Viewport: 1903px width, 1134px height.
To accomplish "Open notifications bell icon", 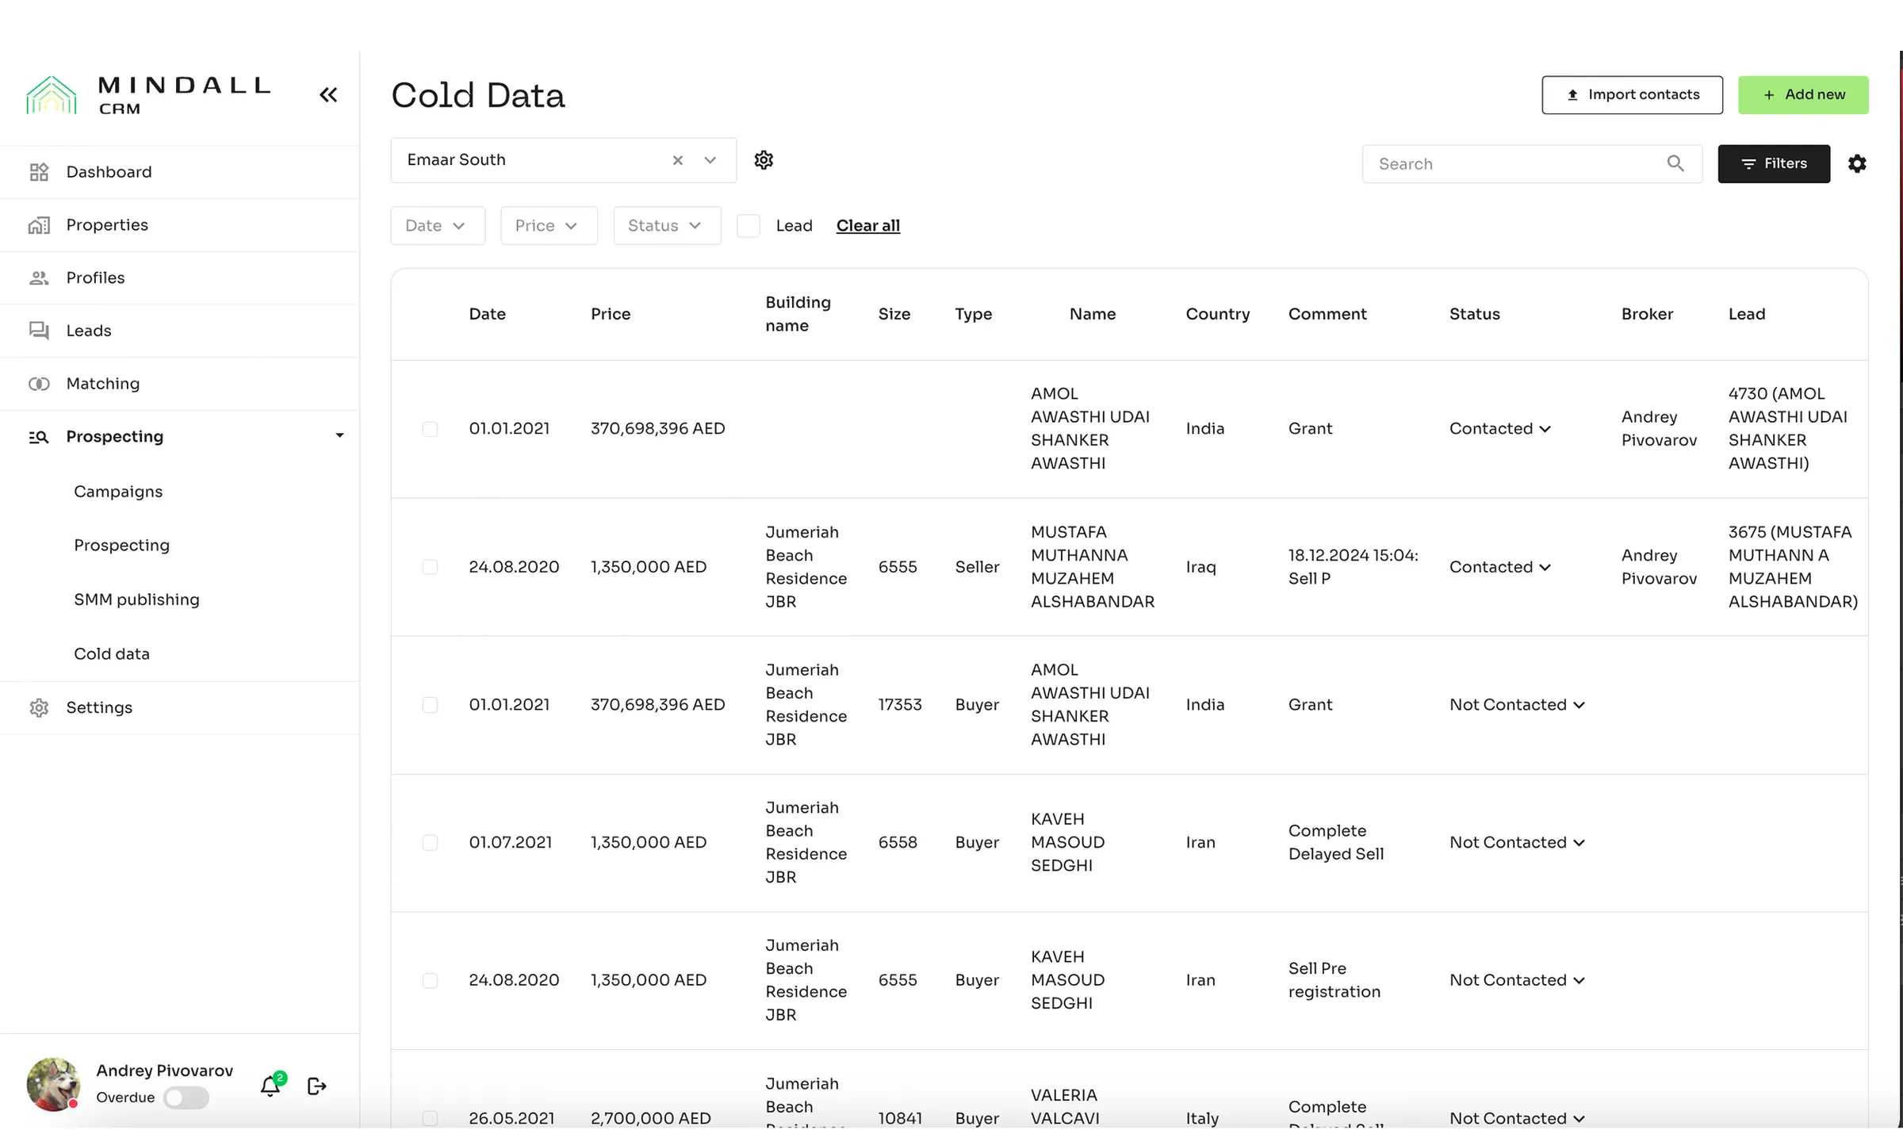I will (x=270, y=1086).
